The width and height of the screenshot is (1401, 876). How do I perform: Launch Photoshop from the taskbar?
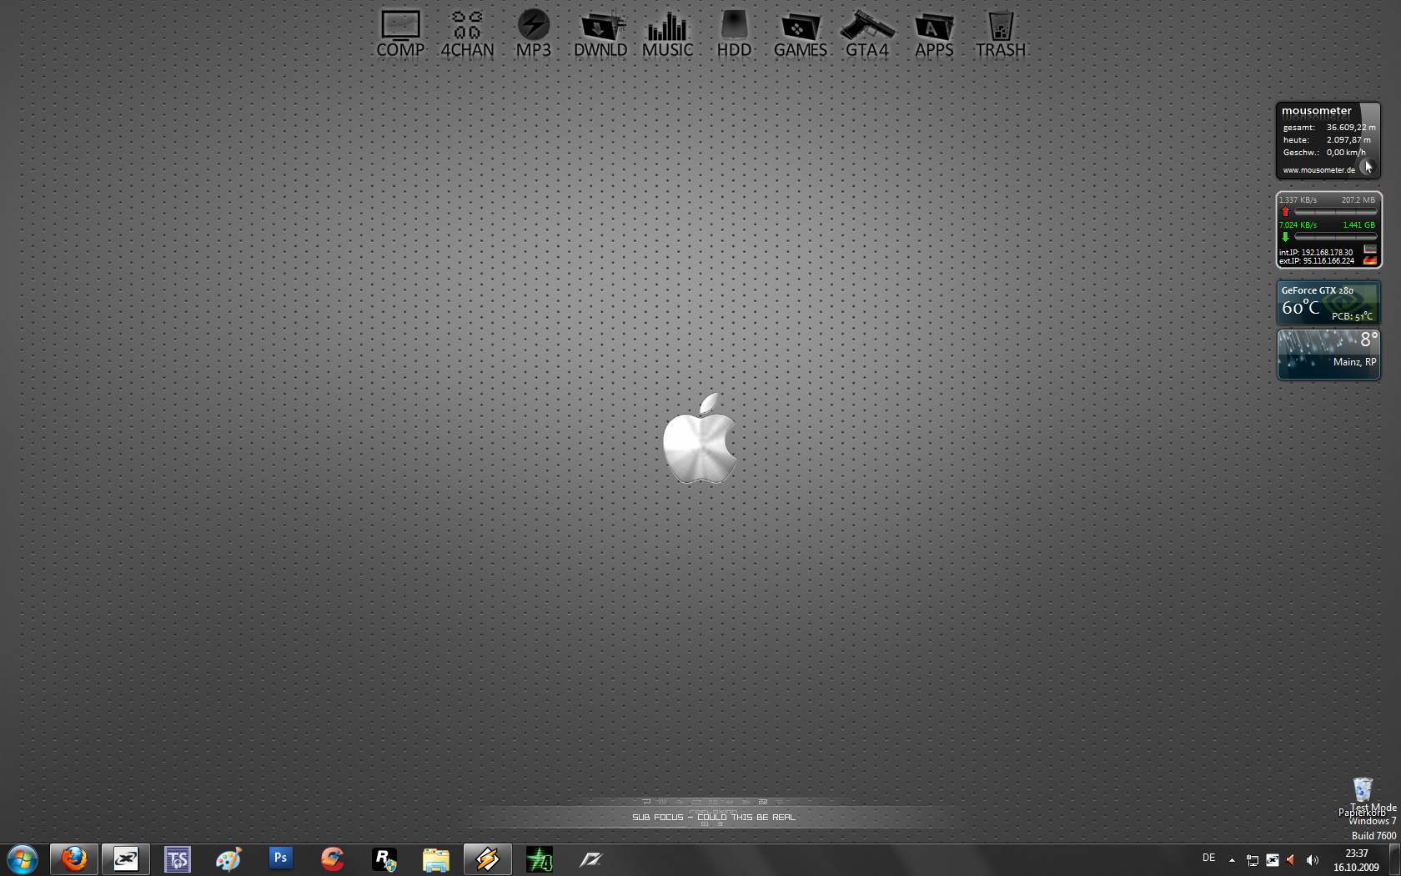click(281, 858)
